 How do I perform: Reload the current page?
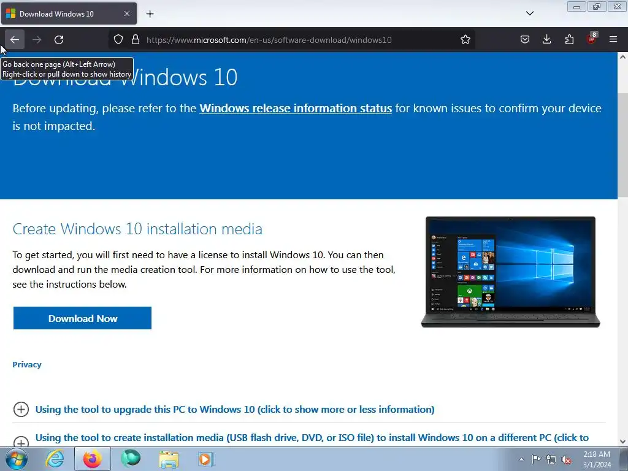tap(59, 40)
